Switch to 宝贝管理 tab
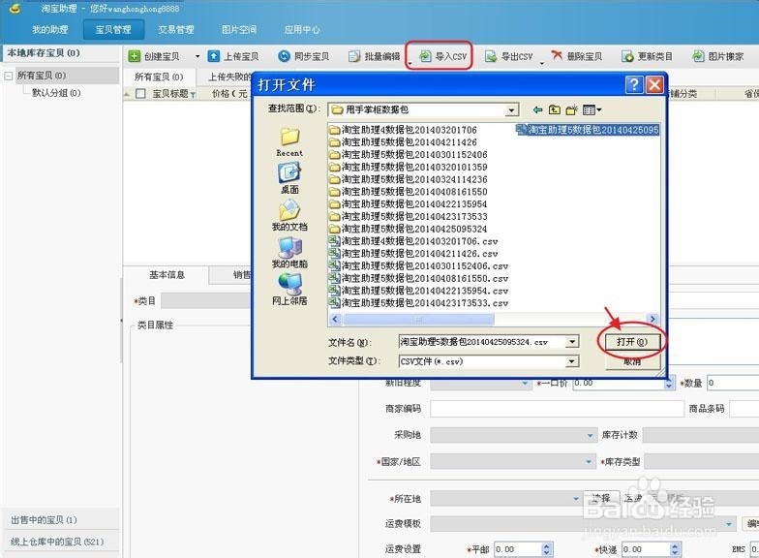 tap(113, 29)
